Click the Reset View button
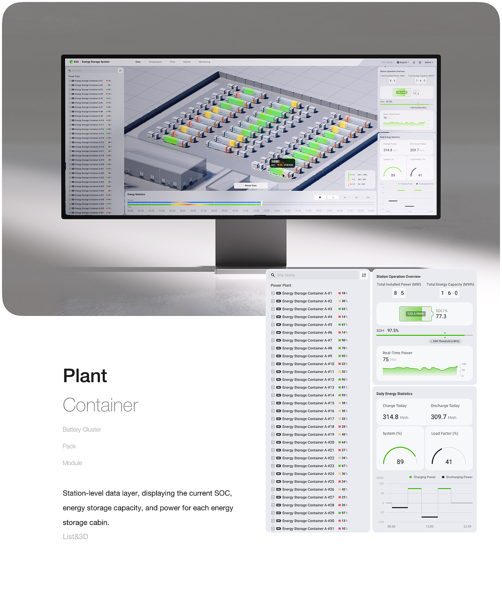Screen dimensions: 502x589 251,186
